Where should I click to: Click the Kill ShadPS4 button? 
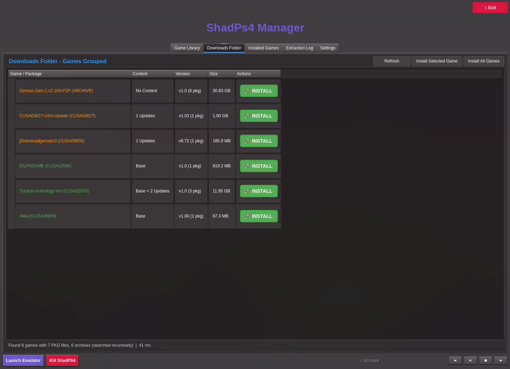tap(62, 361)
